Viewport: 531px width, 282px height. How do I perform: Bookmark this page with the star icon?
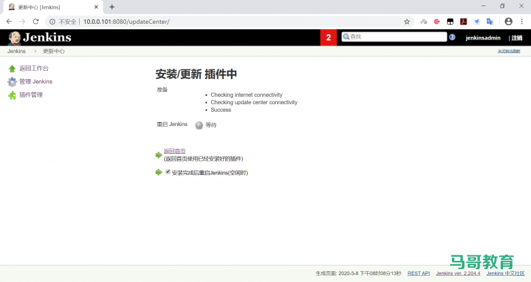pos(406,22)
